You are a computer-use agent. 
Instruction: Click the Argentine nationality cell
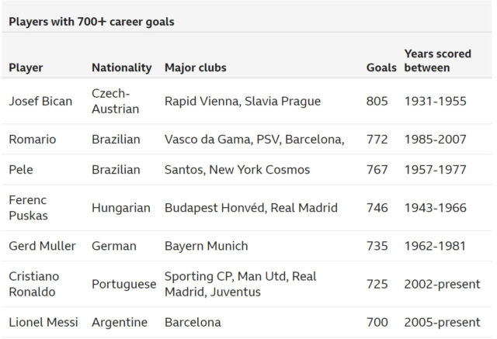pyautogui.click(x=120, y=323)
